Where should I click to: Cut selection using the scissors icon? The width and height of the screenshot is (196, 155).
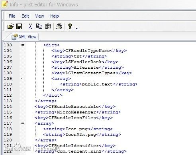[x=30, y=26]
